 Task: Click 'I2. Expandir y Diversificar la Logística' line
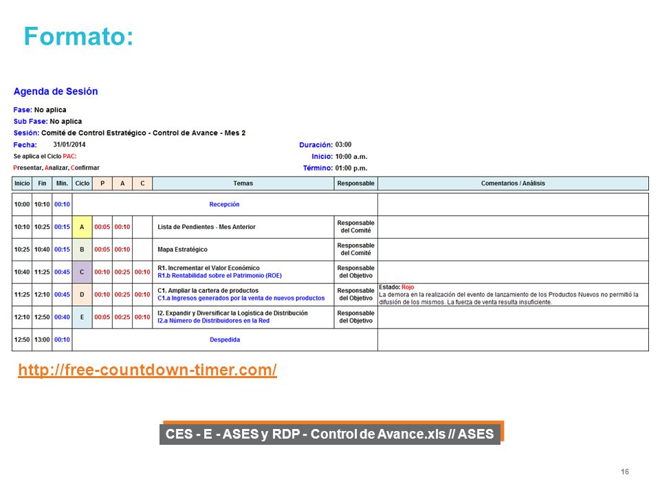tap(232, 313)
